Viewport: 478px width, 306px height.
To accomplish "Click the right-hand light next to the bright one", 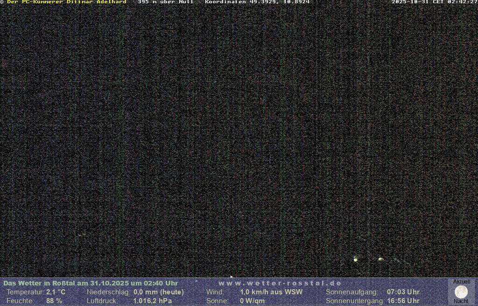I will tap(380, 259).
